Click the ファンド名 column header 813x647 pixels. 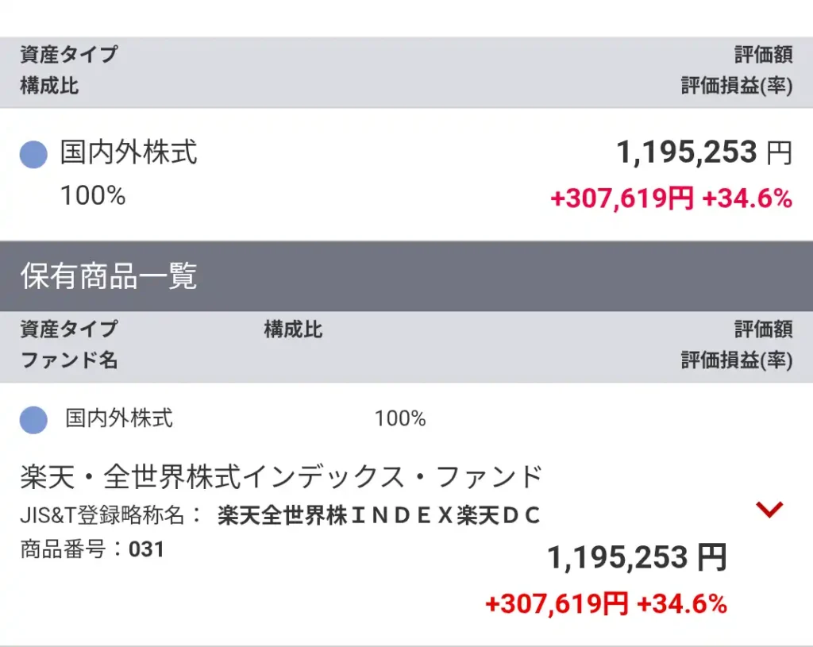pyautogui.click(x=69, y=360)
